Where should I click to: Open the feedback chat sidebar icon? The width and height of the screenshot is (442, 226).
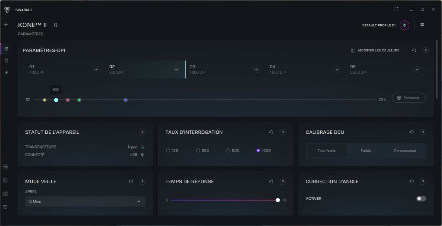[x=5, y=207]
